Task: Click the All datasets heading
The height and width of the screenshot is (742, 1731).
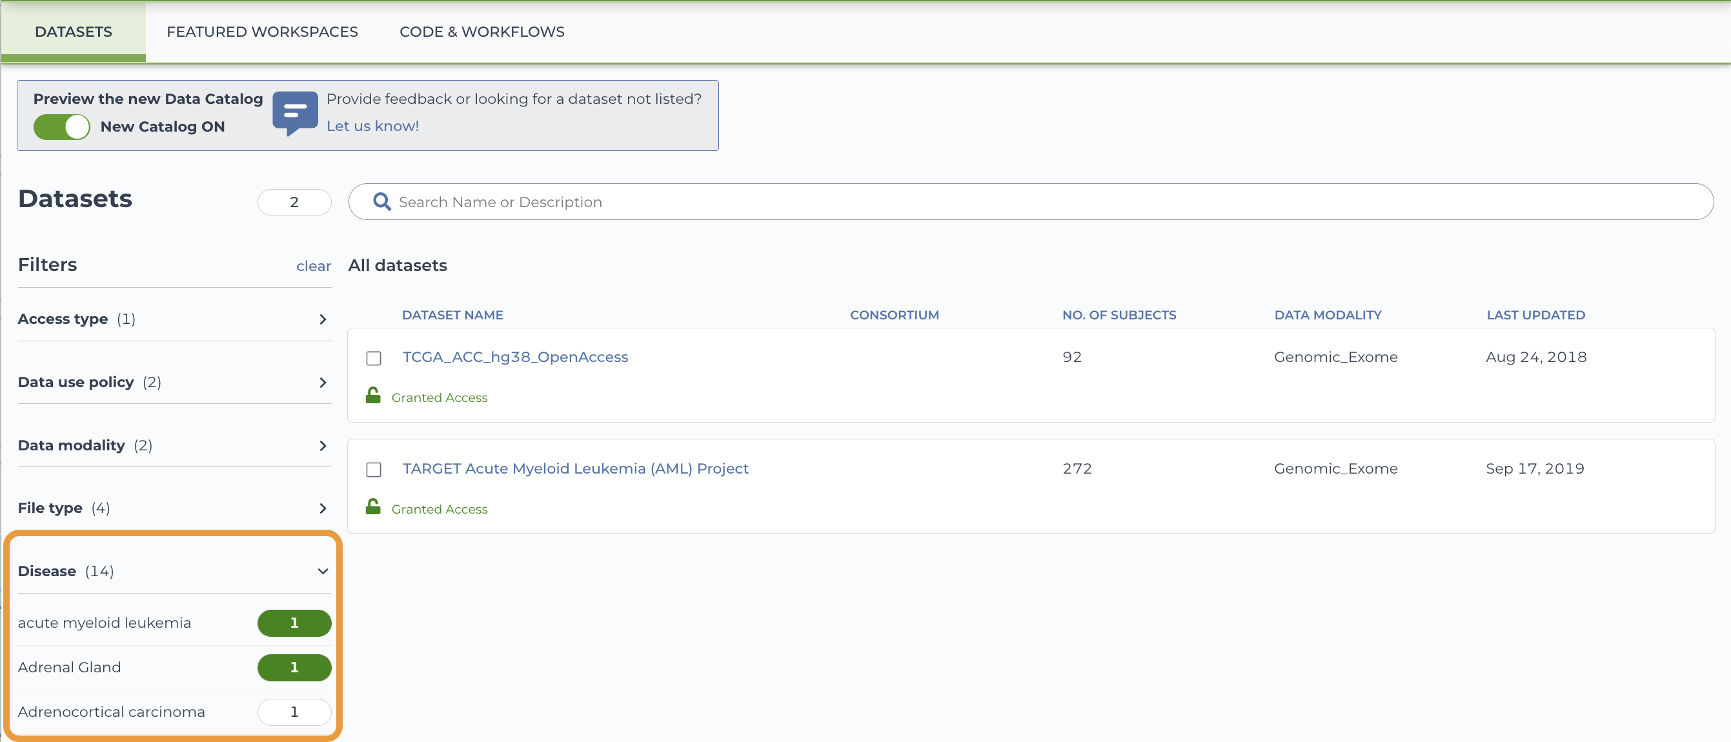Action: point(397,265)
